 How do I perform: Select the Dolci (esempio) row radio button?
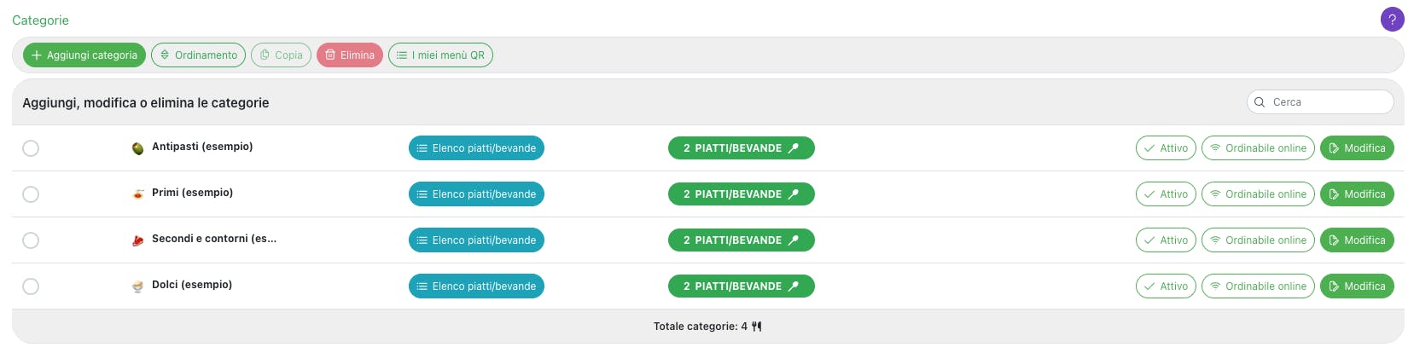(31, 286)
